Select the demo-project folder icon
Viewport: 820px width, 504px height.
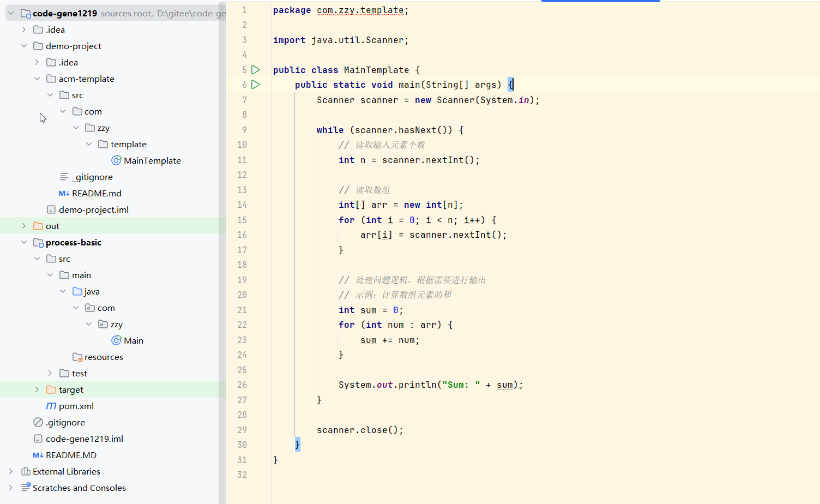(x=38, y=46)
